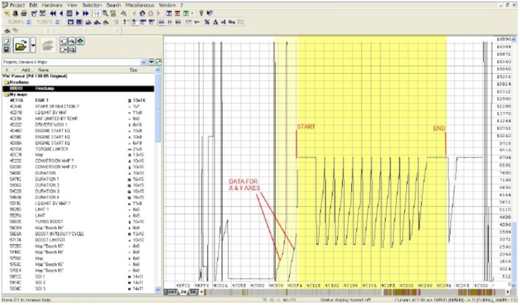Viewport: 520px width, 305px height.
Task: Open project with the large folder icon
Action: (x=20, y=45)
